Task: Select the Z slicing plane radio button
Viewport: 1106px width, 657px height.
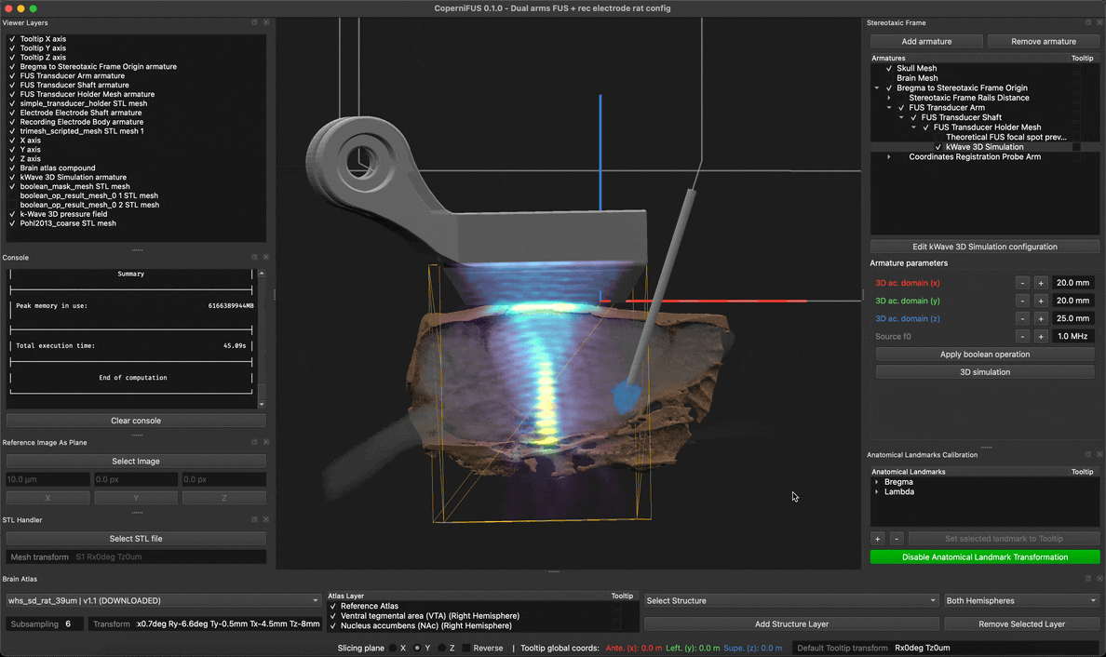Action: coord(441,648)
